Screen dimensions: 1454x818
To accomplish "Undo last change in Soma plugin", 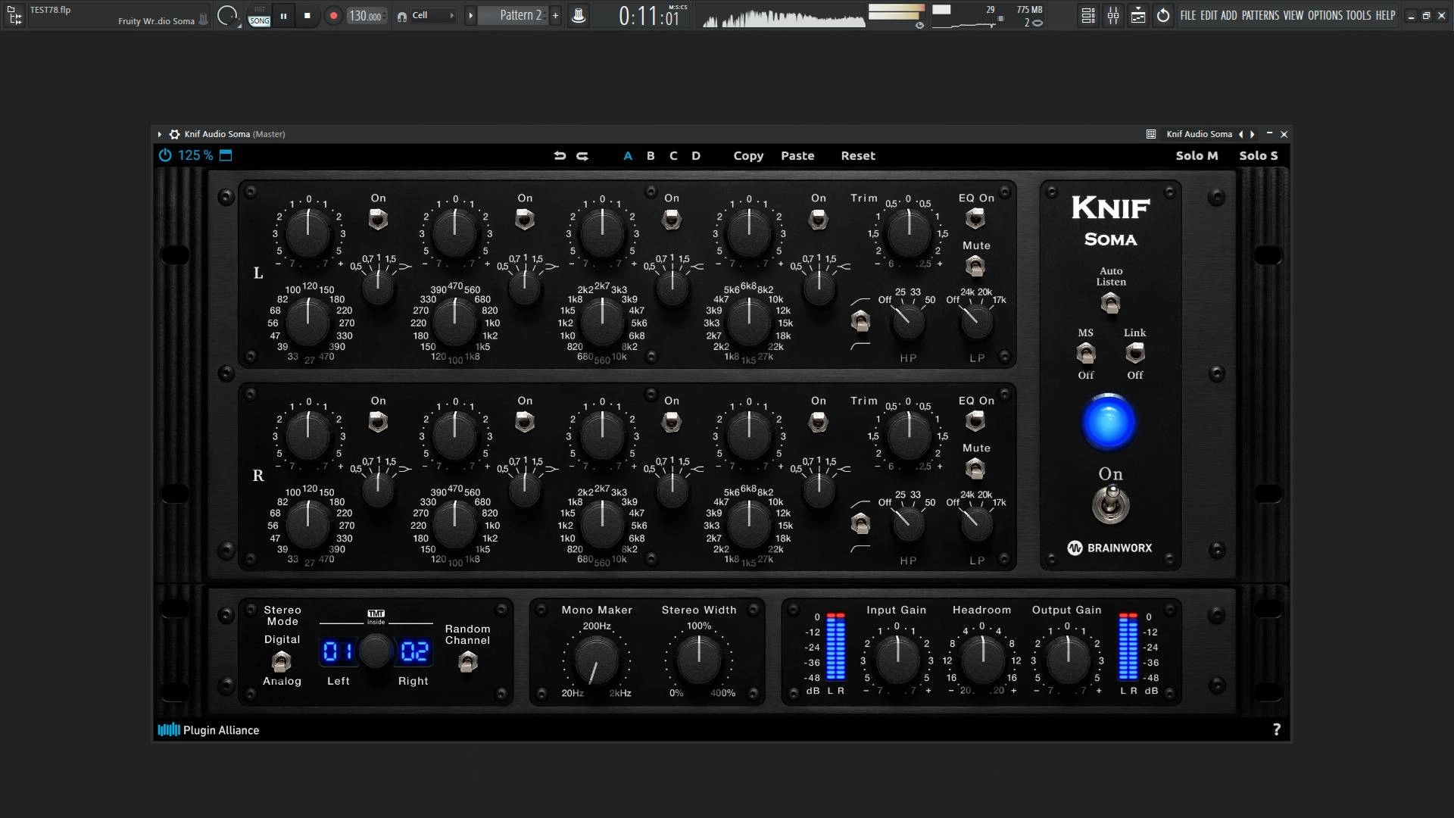I will click(560, 155).
